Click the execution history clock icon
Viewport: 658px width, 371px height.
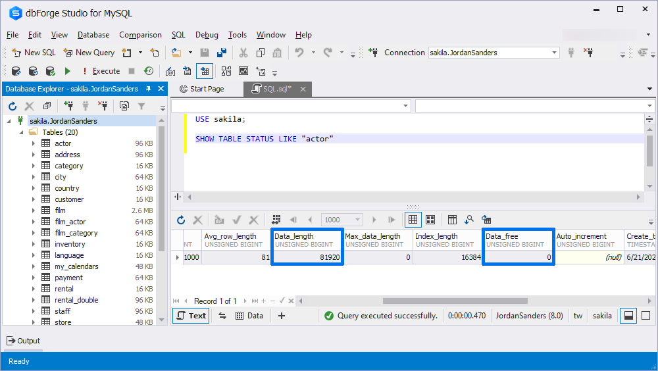pos(149,71)
